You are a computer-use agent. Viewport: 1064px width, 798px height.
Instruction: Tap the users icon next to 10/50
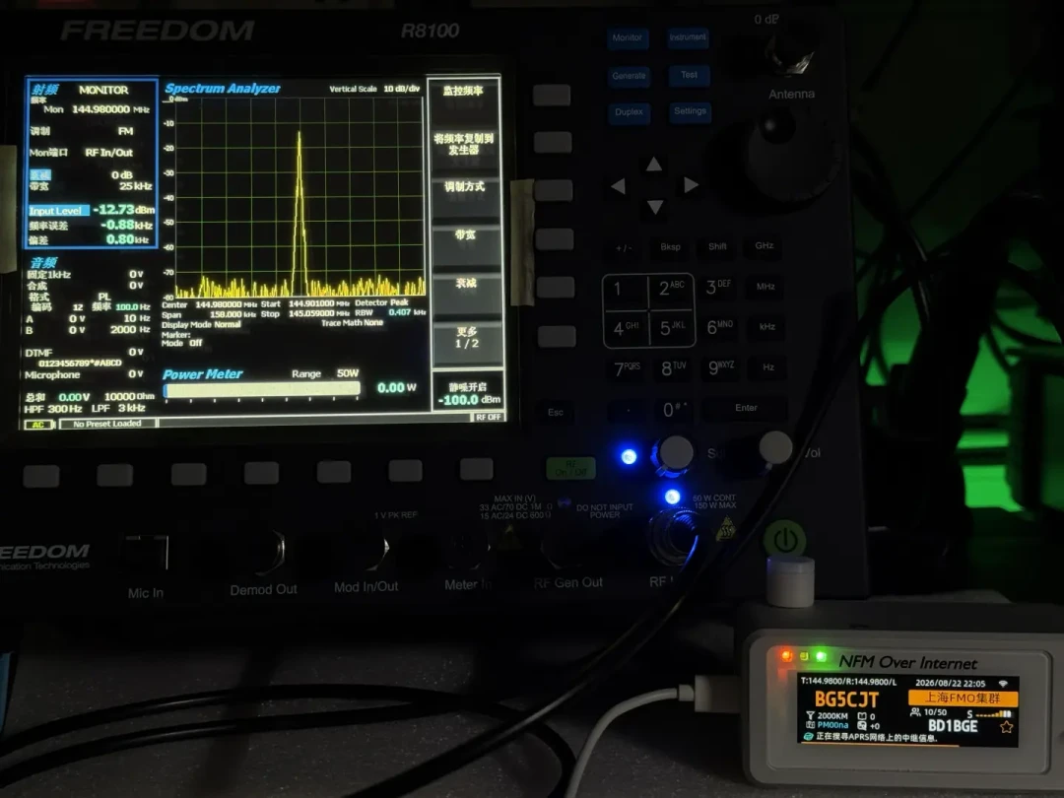tap(915, 712)
